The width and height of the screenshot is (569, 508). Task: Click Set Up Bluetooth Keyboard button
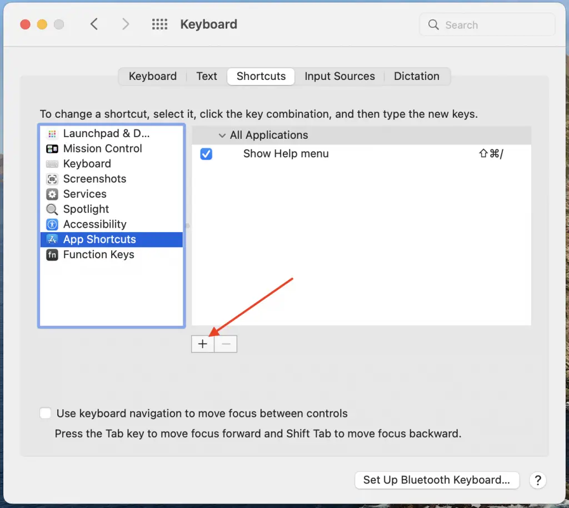click(437, 480)
